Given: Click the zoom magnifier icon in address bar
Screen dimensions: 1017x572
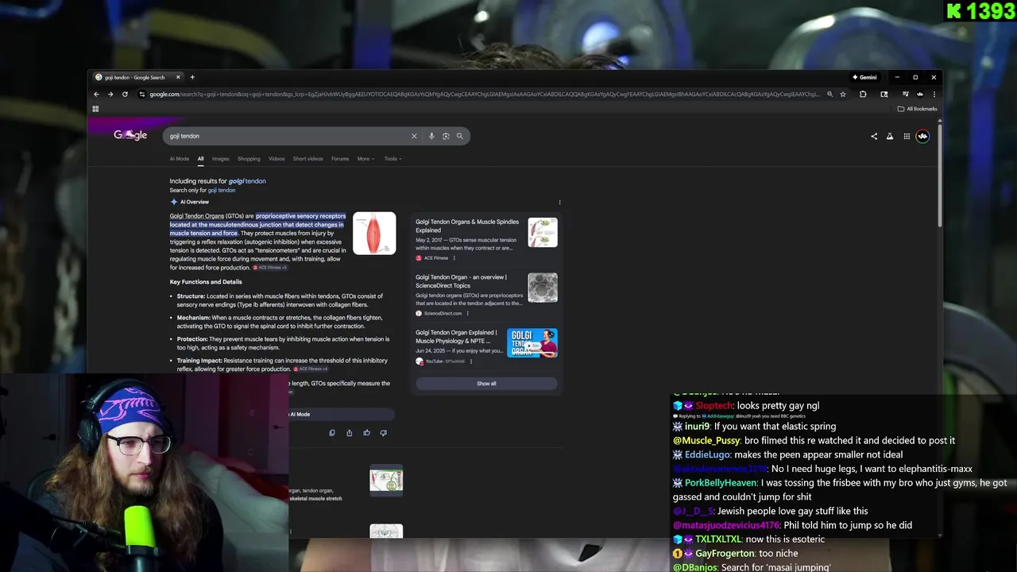Looking at the screenshot, I should tap(829, 95).
